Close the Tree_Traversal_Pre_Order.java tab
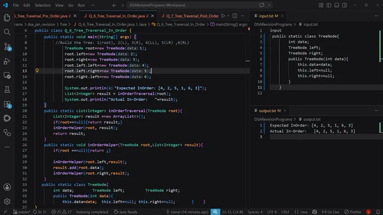 (75, 16)
